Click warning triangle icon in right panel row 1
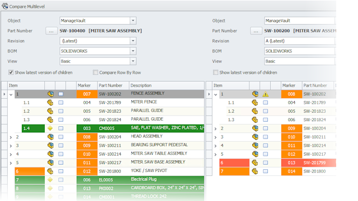 (265, 94)
